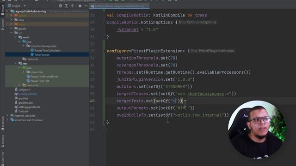Click coverageThreshold on line 35
The height and width of the screenshot is (166, 296).
click(x=137, y=65)
